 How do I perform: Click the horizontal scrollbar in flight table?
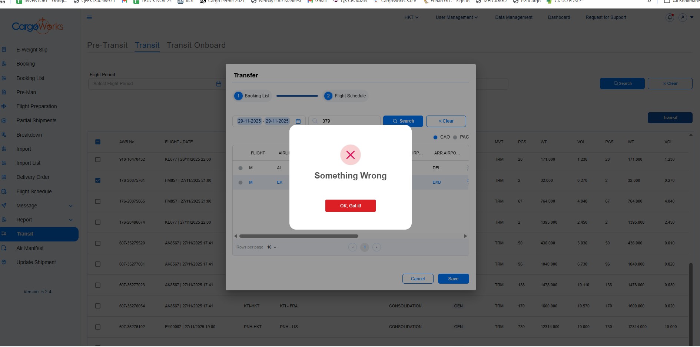click(299, 236)
